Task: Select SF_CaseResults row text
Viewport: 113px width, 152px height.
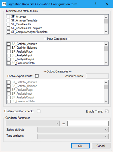Action: click(x=21, y=24)
